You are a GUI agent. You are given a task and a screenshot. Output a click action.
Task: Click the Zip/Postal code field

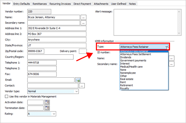(x=36, y=51)
